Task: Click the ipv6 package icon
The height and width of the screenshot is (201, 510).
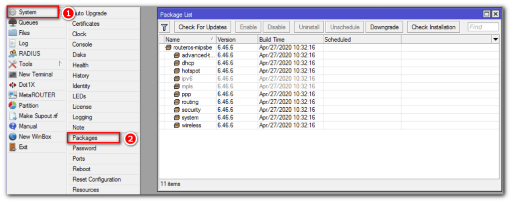Action: point(177,79)
